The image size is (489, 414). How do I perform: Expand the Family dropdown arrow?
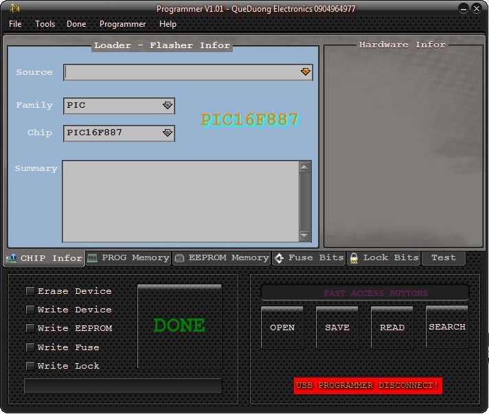(x=168, y=105)
